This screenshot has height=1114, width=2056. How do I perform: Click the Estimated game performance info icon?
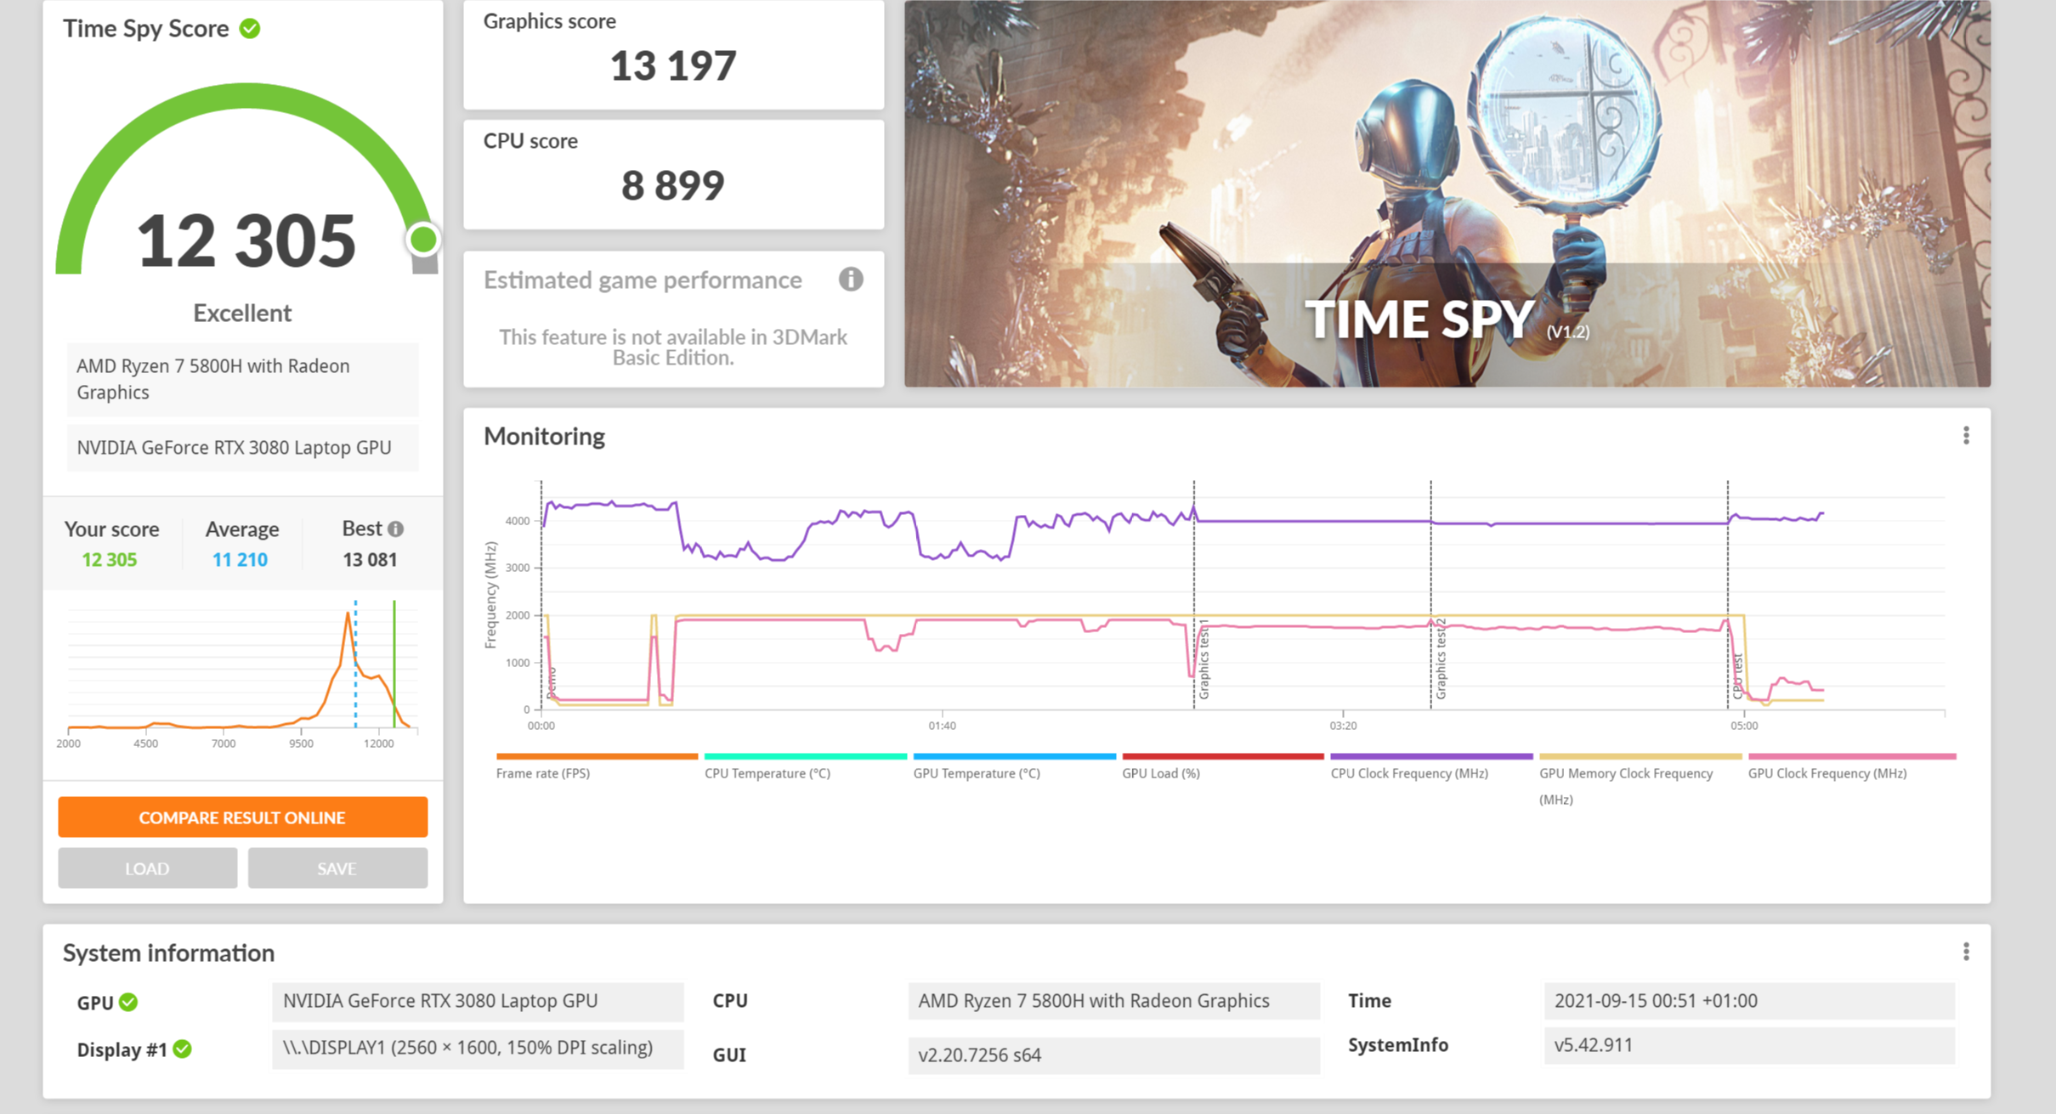pos(850,280)
